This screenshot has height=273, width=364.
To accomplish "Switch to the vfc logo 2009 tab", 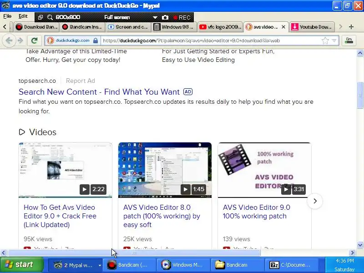I will 220,27.
